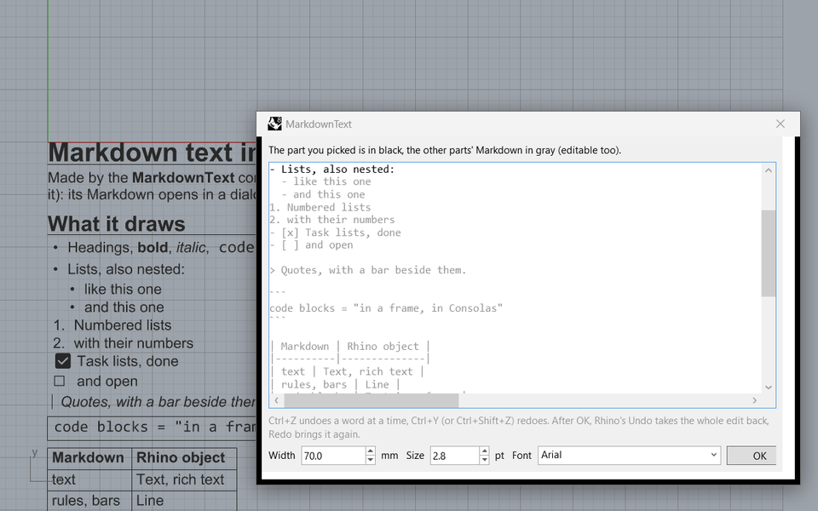The height and width of the screenshot is (511, 818).
Task: Pick the 'What it draws' heading in viewport
Action: tap(117, 224)
